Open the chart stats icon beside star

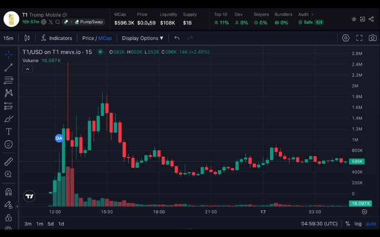[362, 19]
